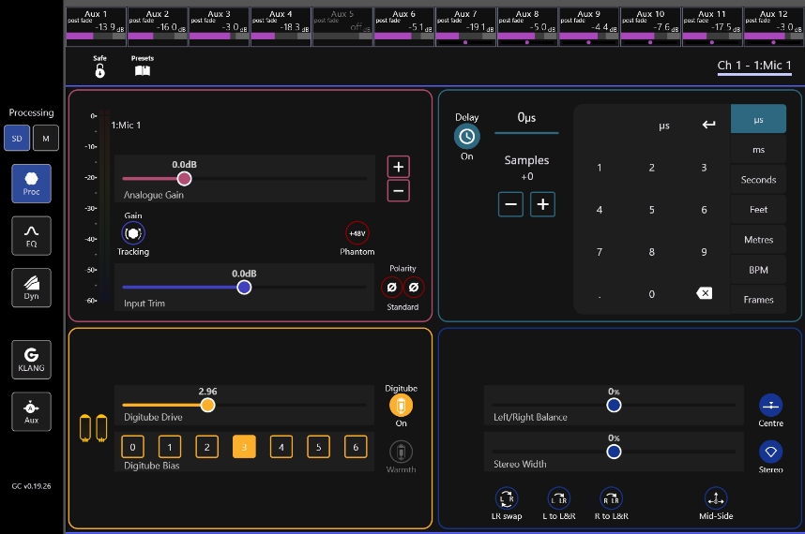Screen dimensions: 805x534
Task: Enable Gain Tracking
Action: pos(133,233)
